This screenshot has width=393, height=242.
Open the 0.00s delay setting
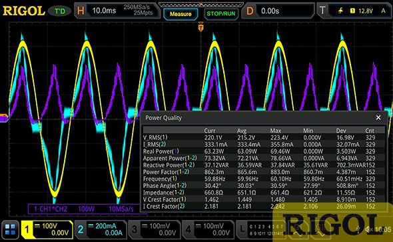coord(270,11)
